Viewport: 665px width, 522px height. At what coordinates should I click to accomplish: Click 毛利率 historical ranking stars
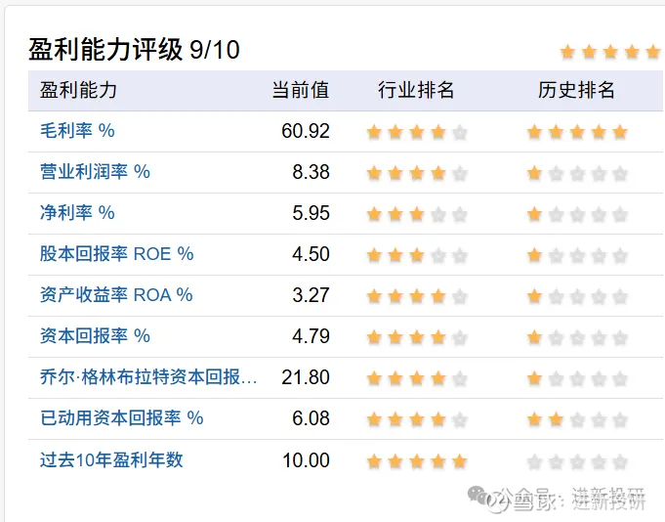pyautogui.click(x=577, y=133)
